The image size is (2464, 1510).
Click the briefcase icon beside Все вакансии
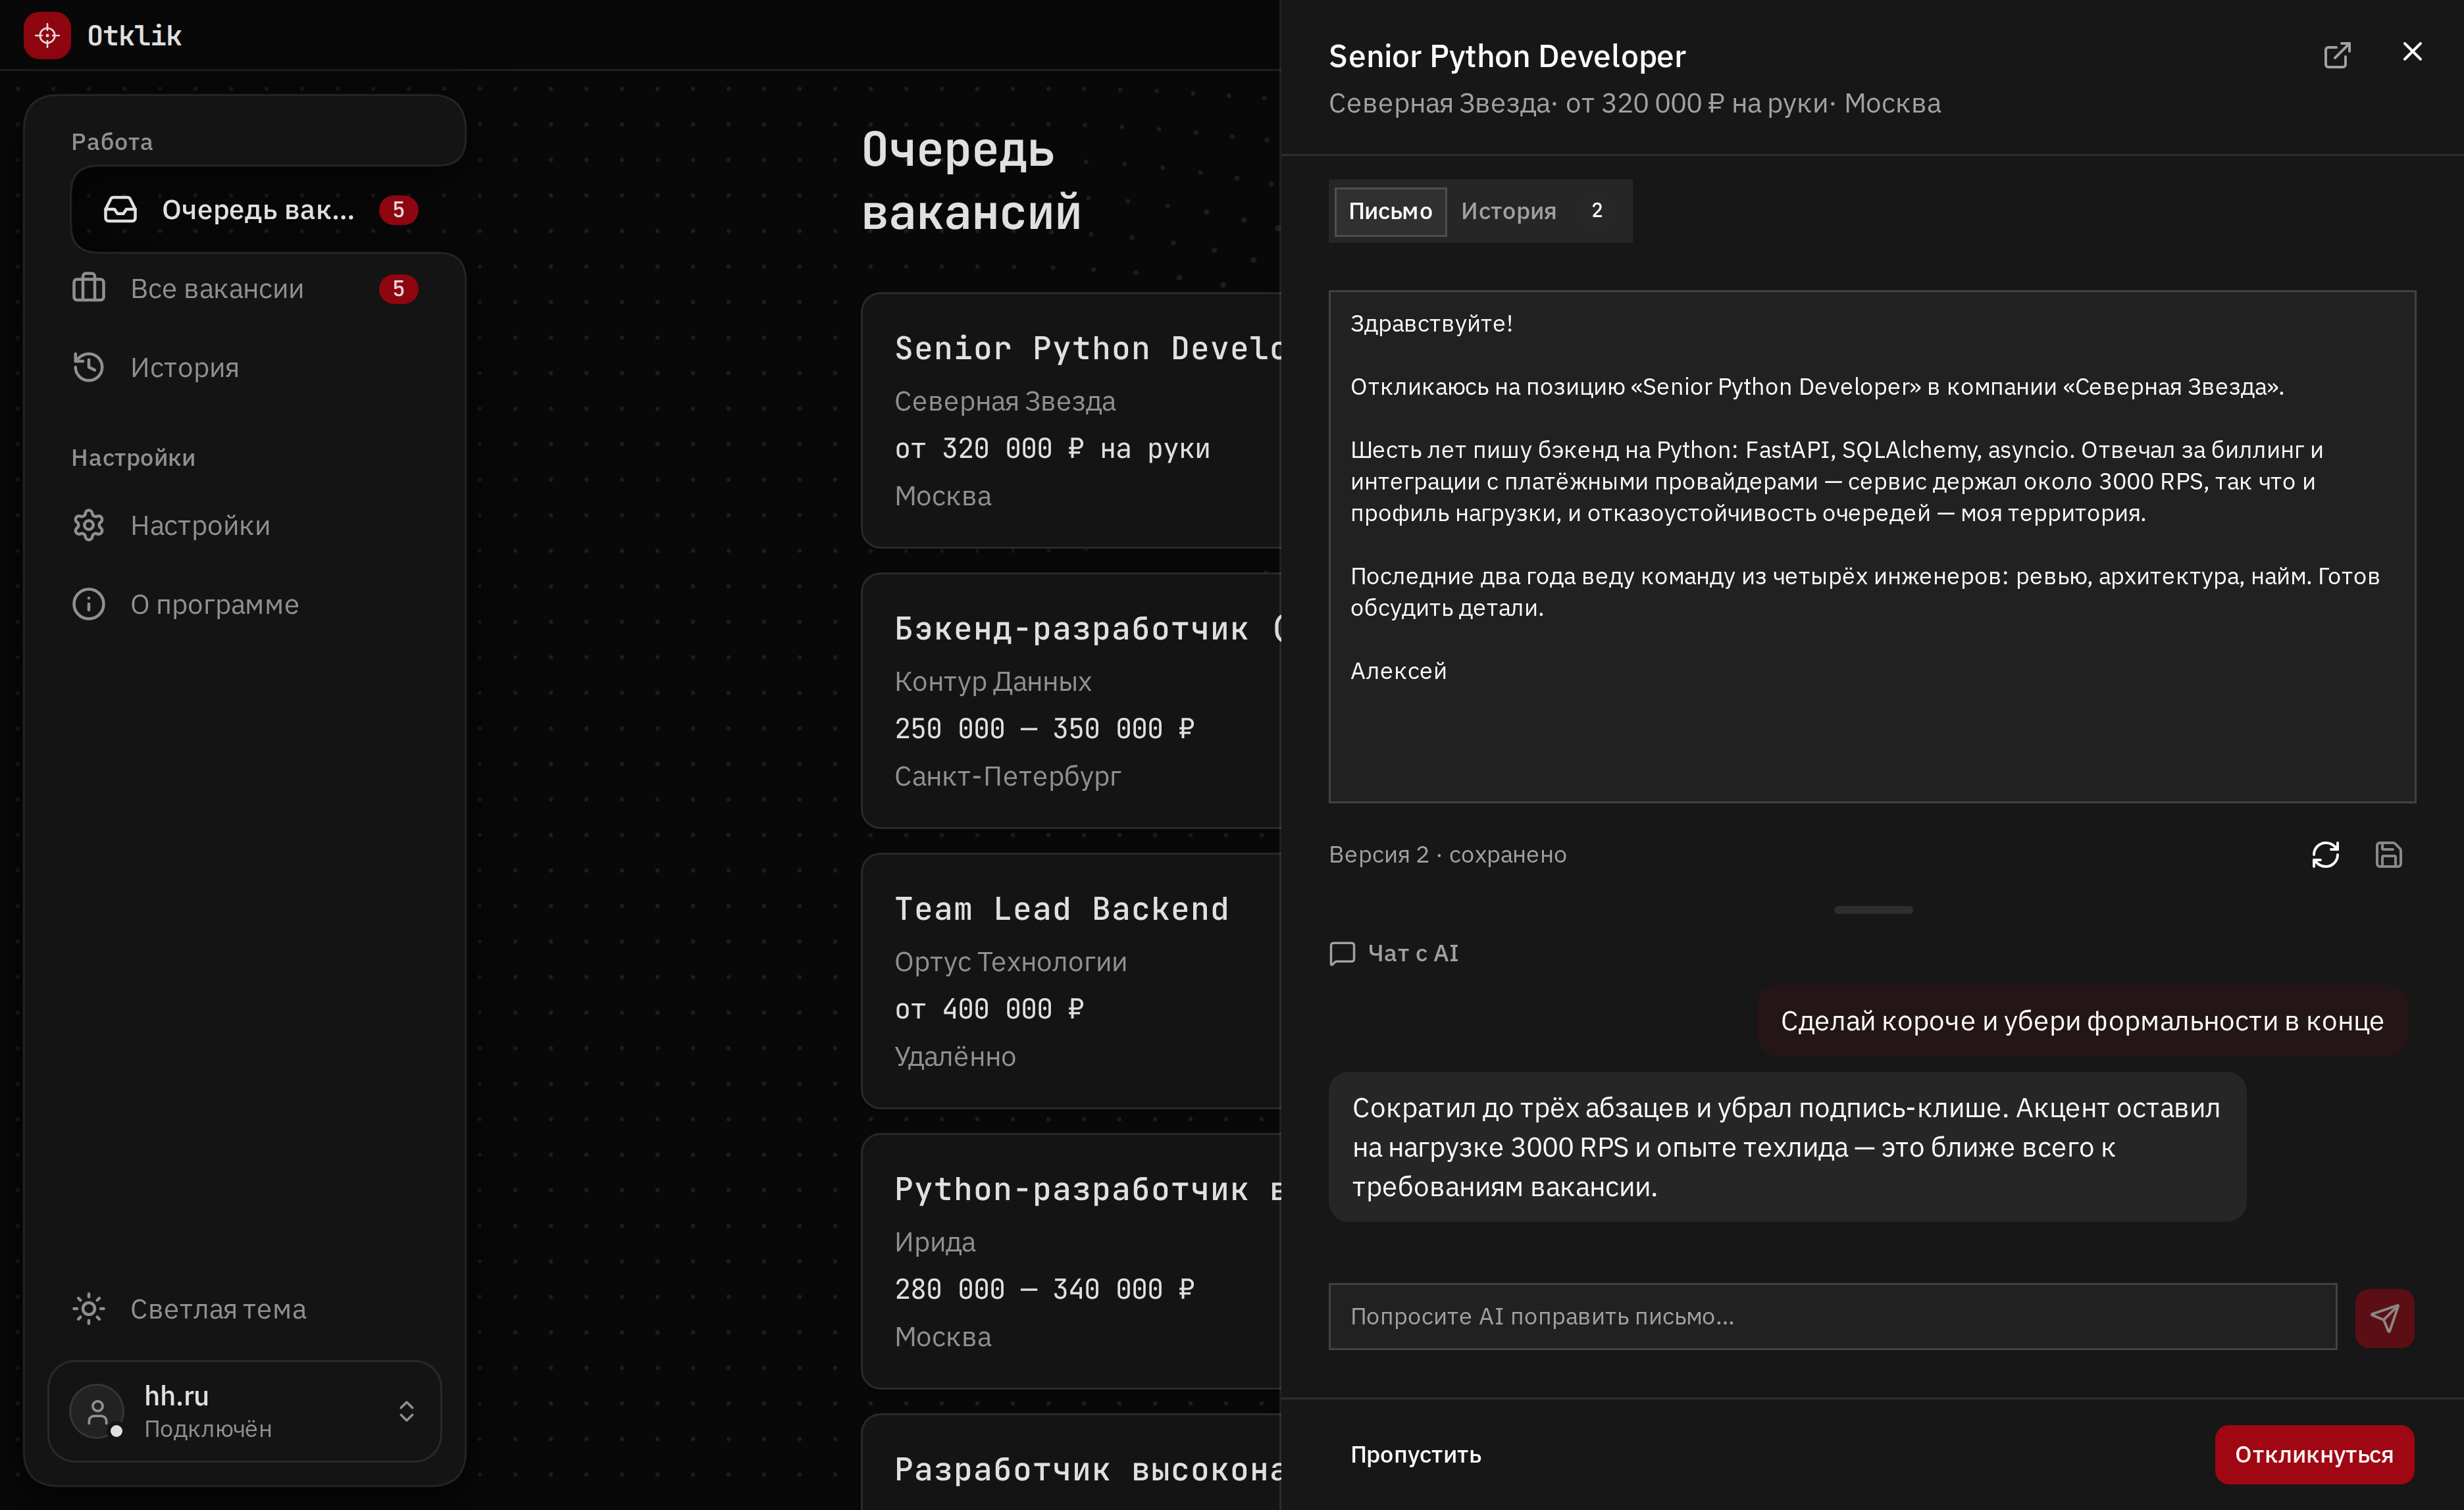[89, 289]
